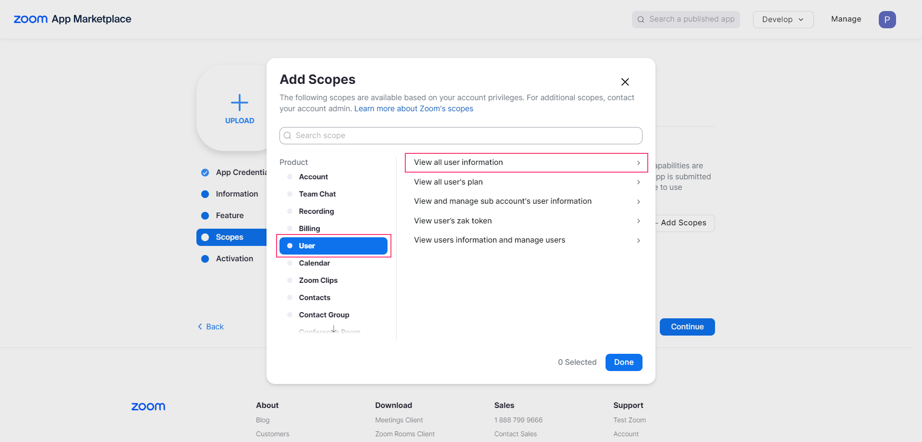
Task: Click the Search scope input field
Action: 461,136
